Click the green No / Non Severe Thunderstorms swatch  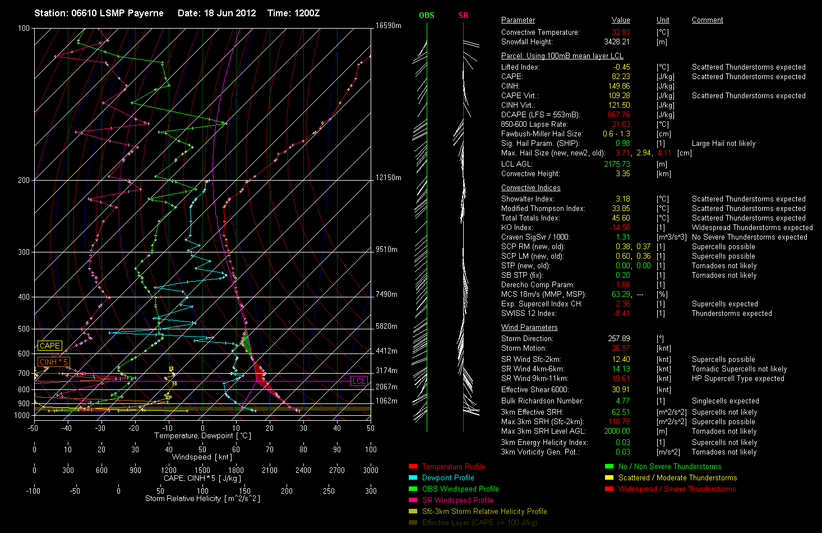point(609,466)
